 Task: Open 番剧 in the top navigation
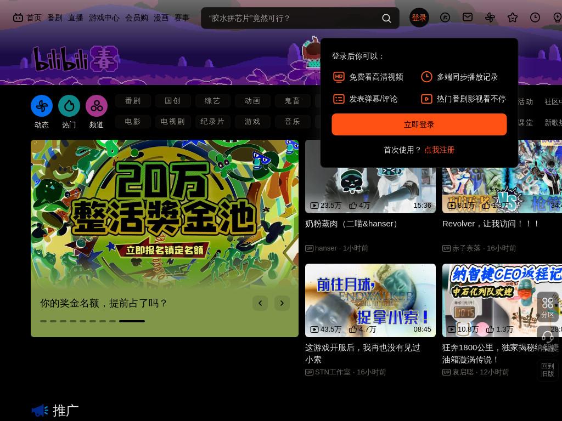tap(55, 18)
